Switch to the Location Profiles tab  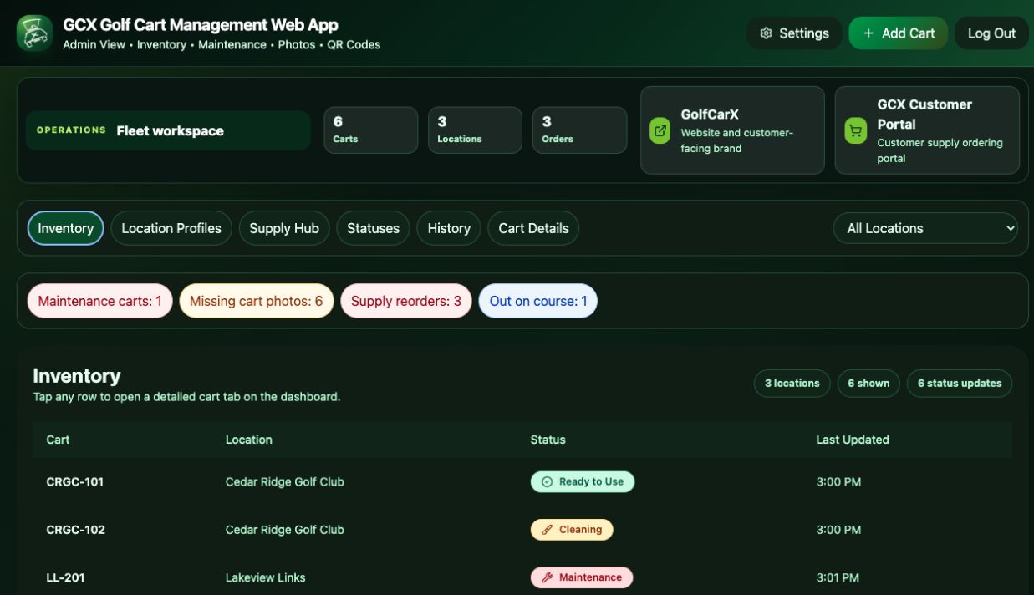tap(171, 228)
